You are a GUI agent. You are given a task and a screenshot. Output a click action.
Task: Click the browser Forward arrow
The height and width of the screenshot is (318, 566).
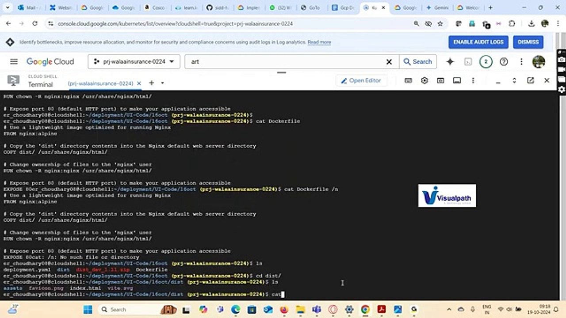click(22, 24)
